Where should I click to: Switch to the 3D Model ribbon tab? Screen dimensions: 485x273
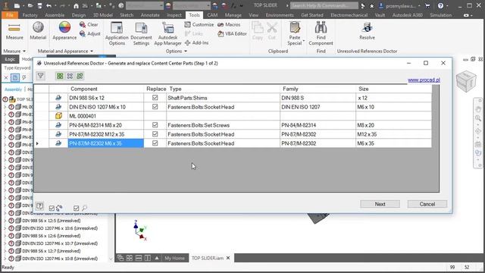pyautogui.click(x=103, y=15)
